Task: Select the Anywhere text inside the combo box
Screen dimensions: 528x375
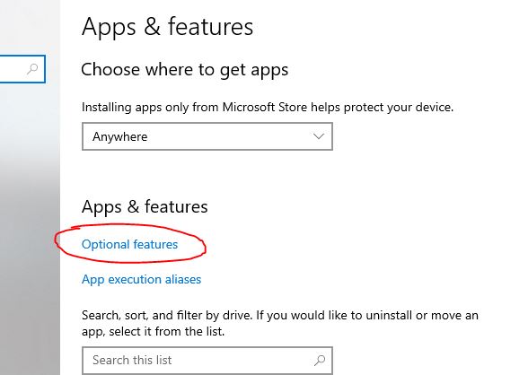Action: pyautogui.click(x=120, y=136)
